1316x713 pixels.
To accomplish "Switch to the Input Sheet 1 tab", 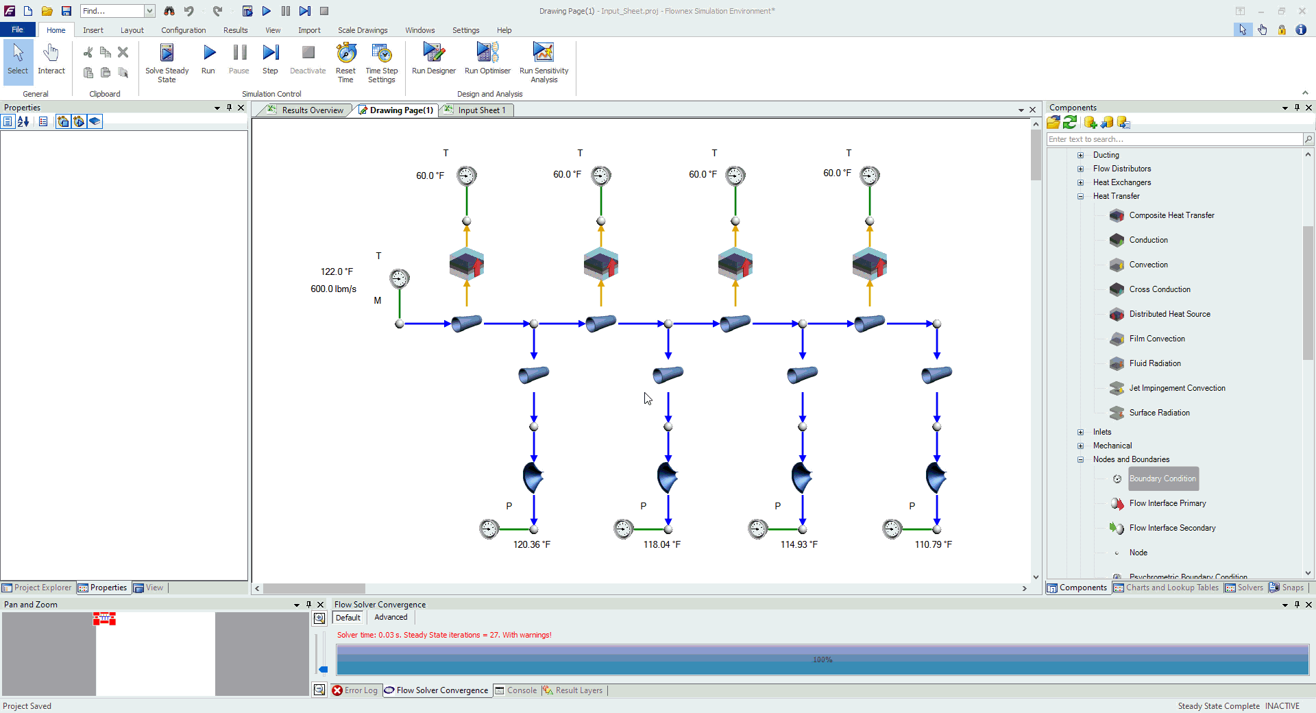I will 481,110.
